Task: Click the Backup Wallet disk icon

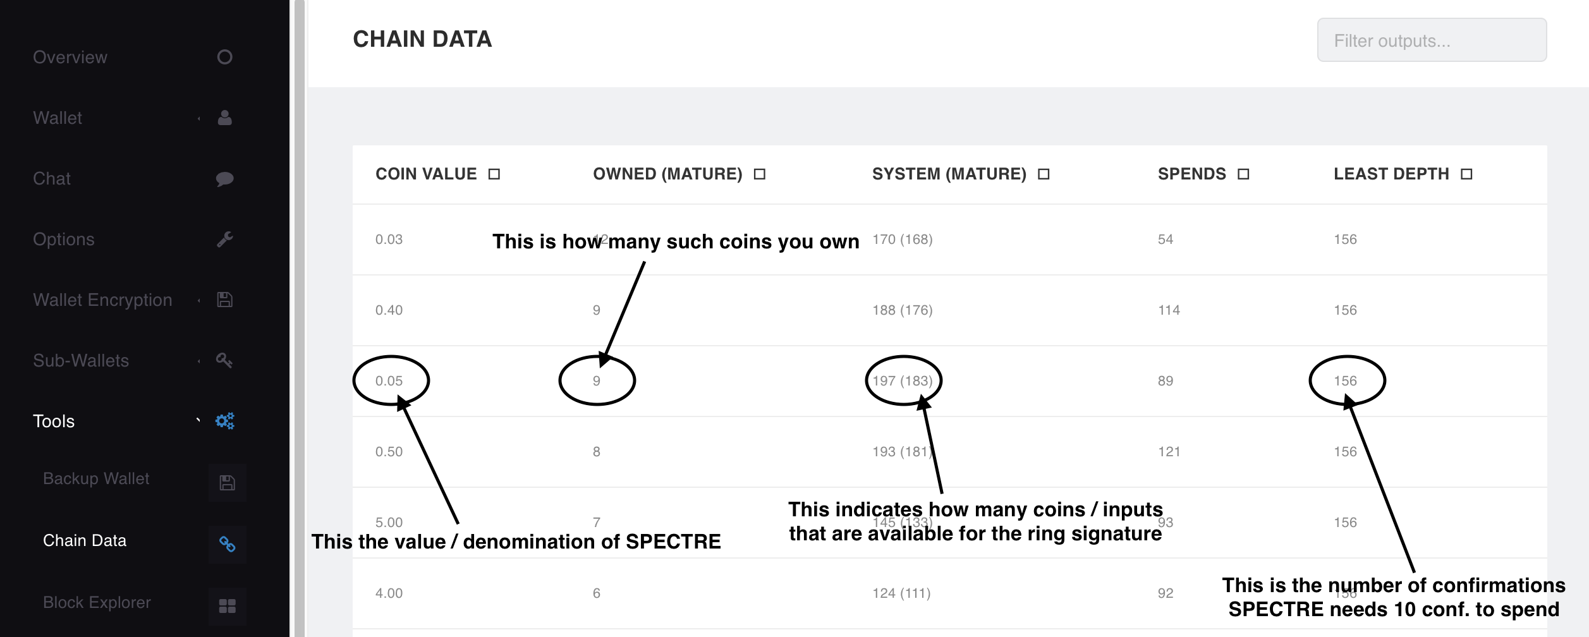Action: pyautogui.click(x=228, y=483)
